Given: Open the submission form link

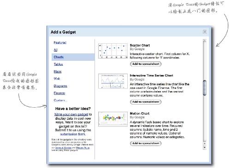Looking at the screenshot, I should coord(73,134).
